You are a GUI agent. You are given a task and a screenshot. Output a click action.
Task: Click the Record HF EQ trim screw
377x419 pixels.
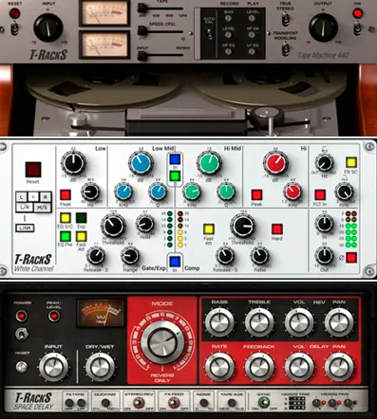(x=228, y=51)
